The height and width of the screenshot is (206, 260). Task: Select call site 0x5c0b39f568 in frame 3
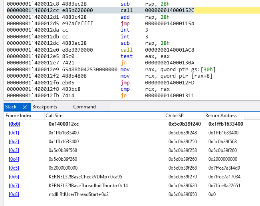click(63, 150)
